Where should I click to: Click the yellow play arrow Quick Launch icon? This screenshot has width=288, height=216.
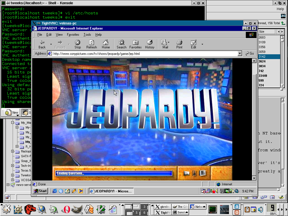pos(80,191)
